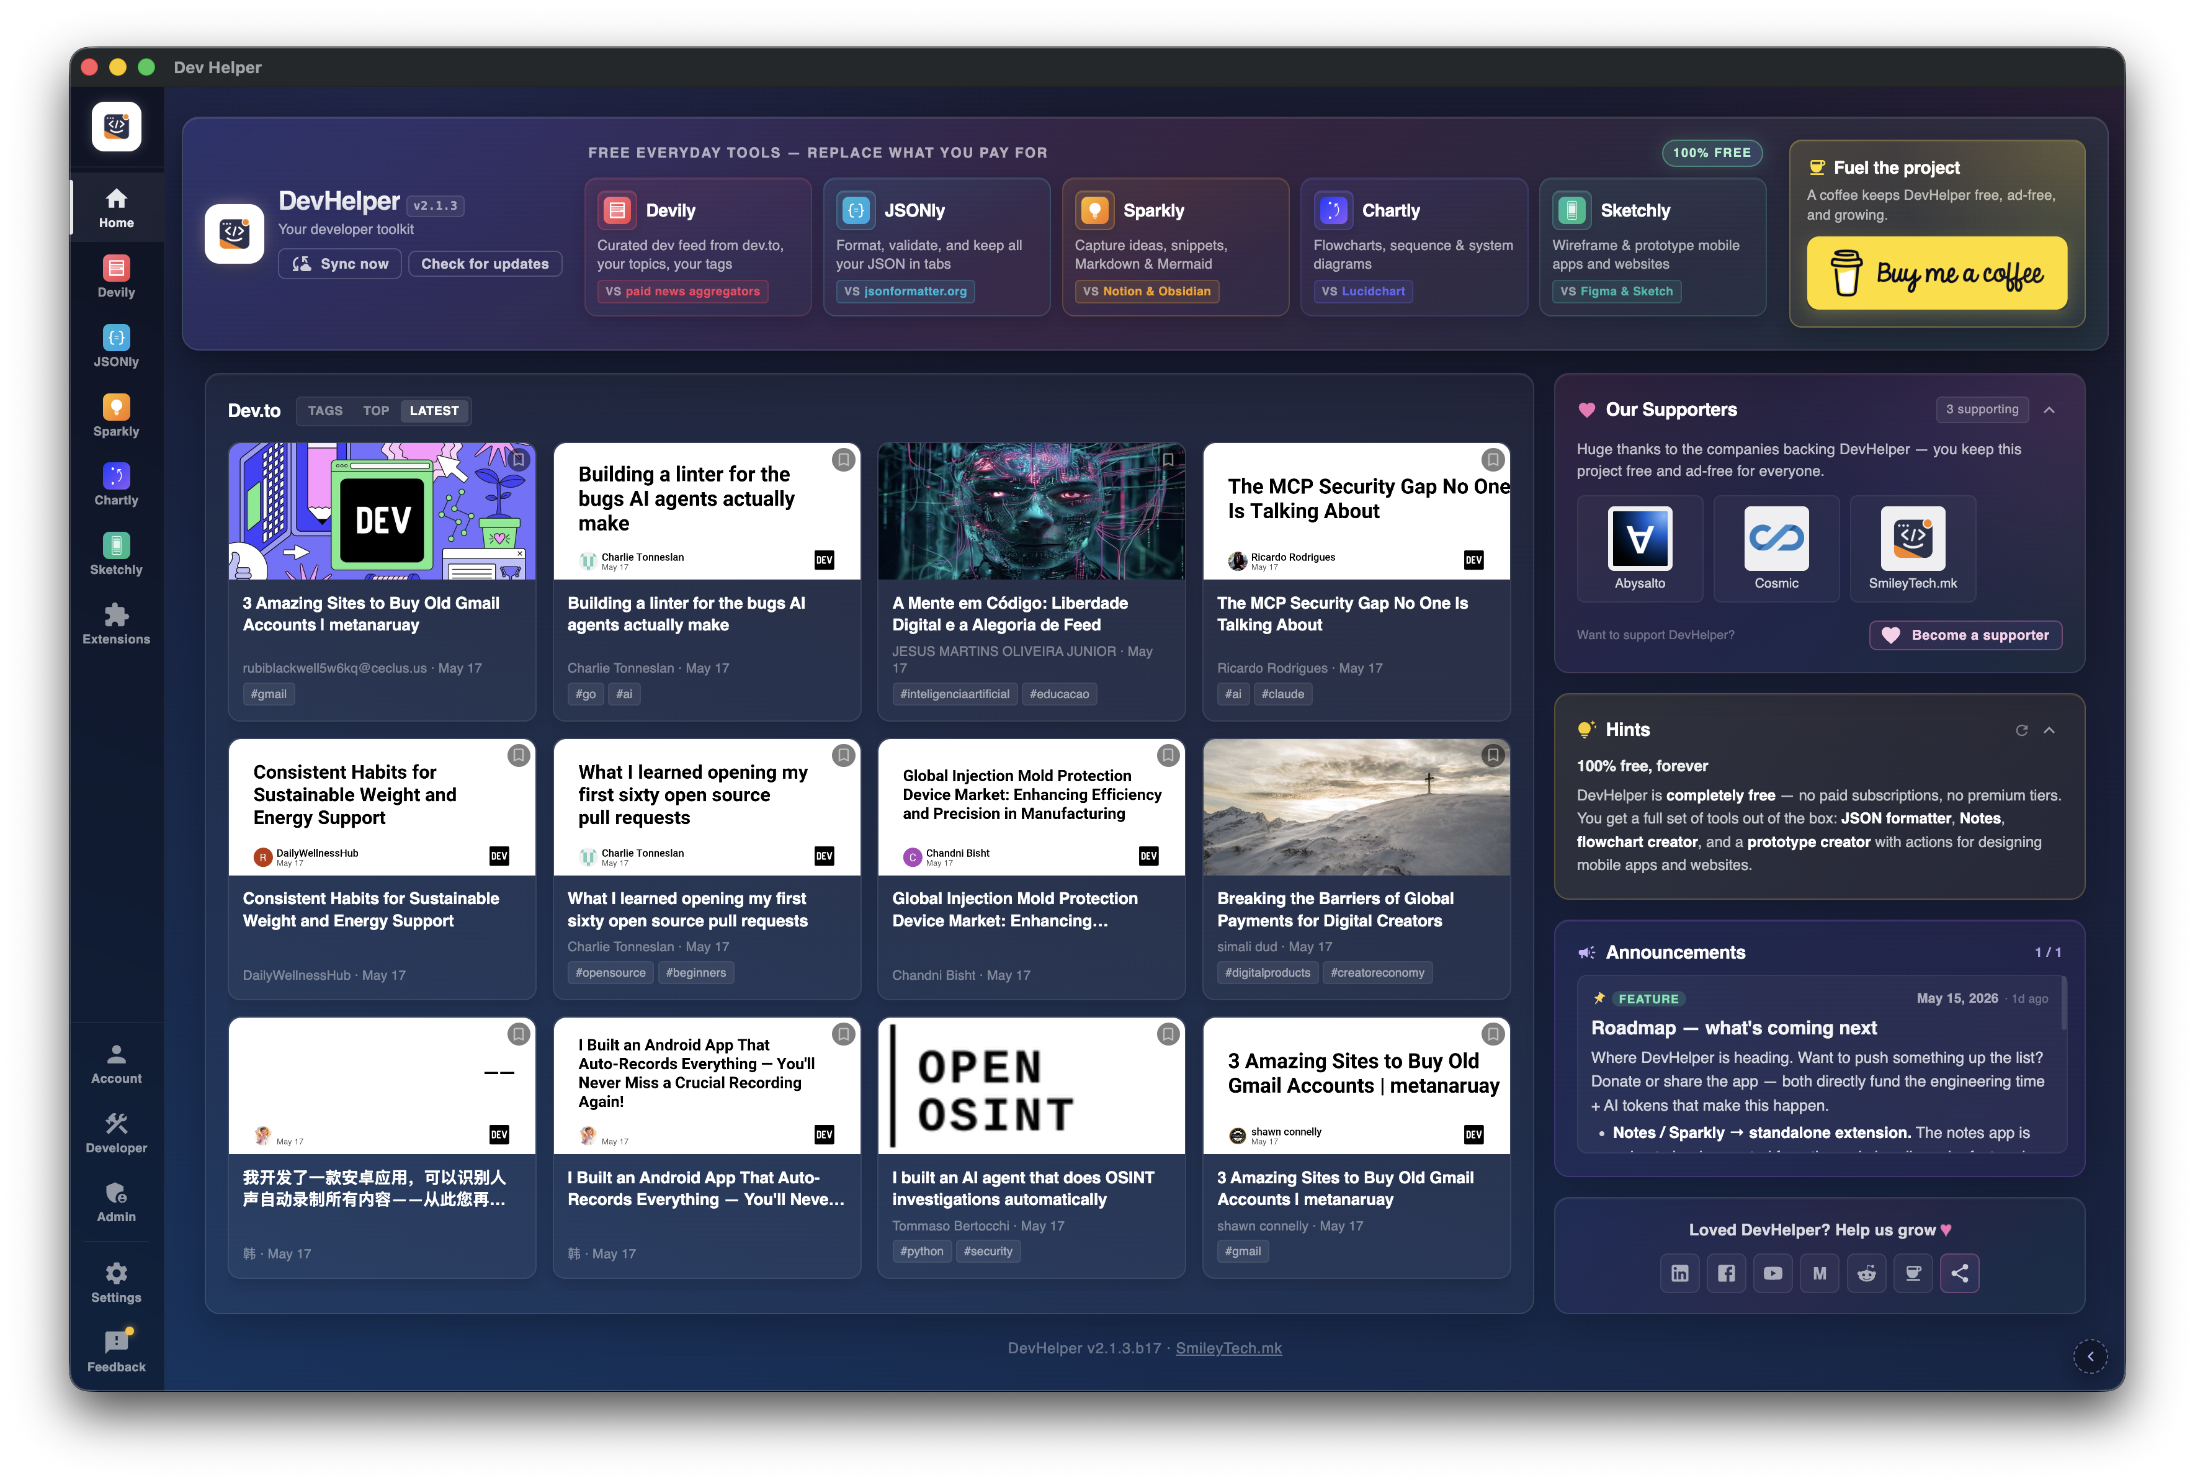The image size is (2195, 1483).
Task: Open the Abysalto supporter logo
Action: (x=1640, y=548)
